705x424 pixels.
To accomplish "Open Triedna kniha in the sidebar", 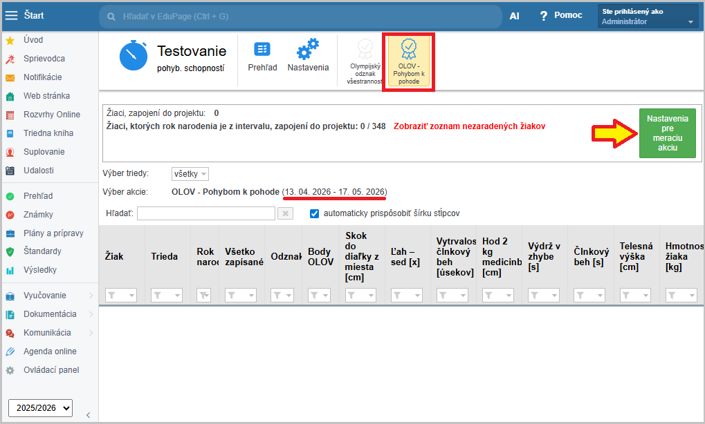I will [x=48, y=133].
